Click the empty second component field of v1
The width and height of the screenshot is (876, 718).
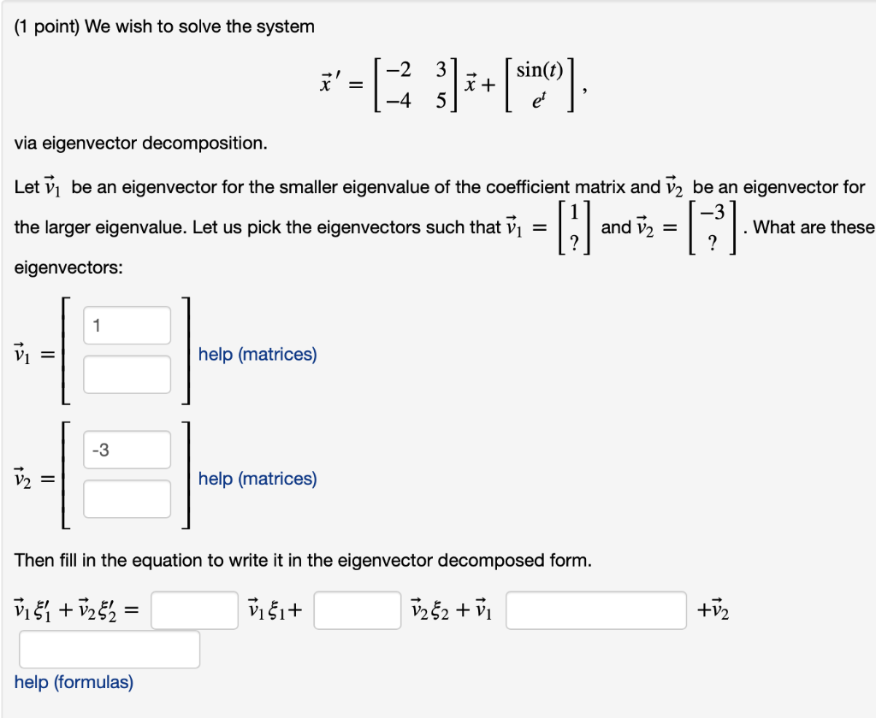(x=126, y=374)
